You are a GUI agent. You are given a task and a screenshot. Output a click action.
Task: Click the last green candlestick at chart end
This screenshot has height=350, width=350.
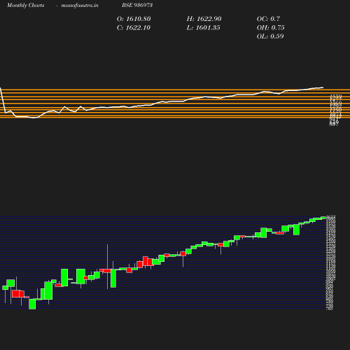323,218
